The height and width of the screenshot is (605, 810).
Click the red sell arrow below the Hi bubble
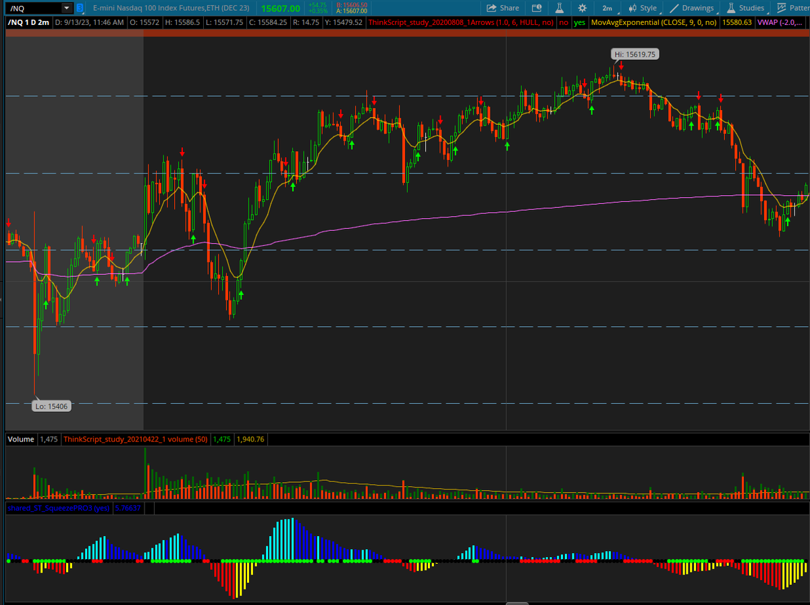click(x=621, y=67)
